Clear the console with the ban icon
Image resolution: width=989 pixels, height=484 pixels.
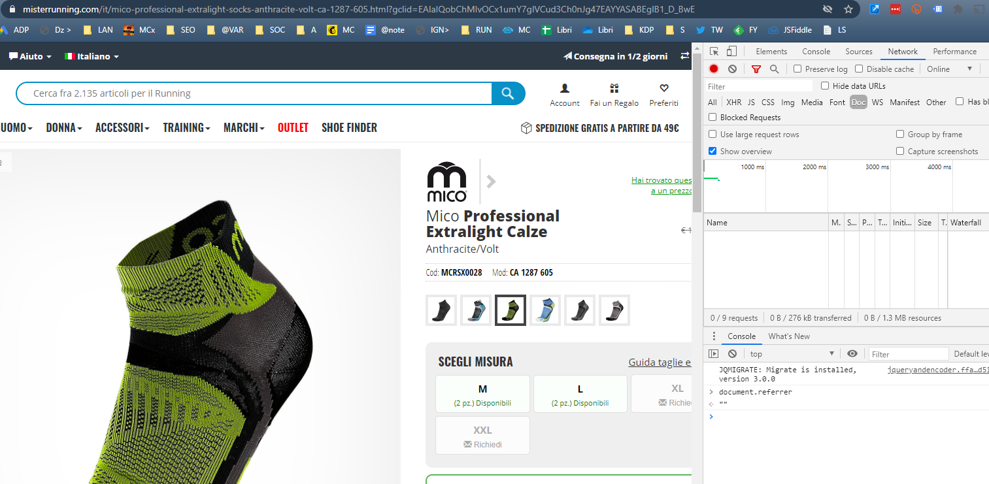click(x=732, y=353)
